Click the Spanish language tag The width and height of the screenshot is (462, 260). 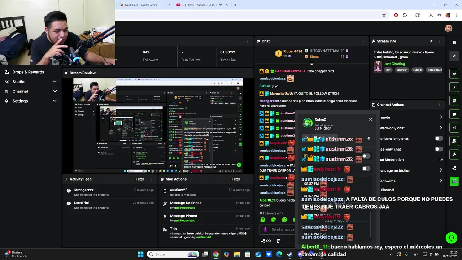402,70
